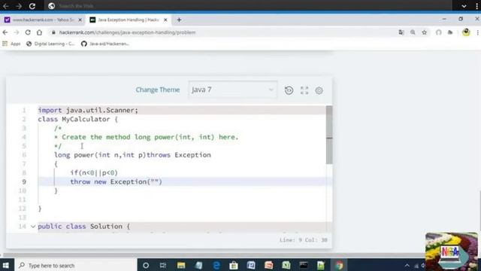481x271 pixels.
Task: Close the Java Exception Handling tab
Action: point(165,20)
